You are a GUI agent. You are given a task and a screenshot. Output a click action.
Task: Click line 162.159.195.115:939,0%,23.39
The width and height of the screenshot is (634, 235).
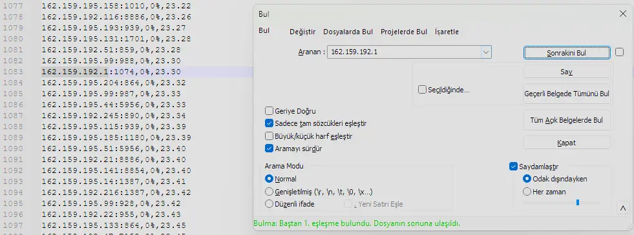click(x=114, y=127)
